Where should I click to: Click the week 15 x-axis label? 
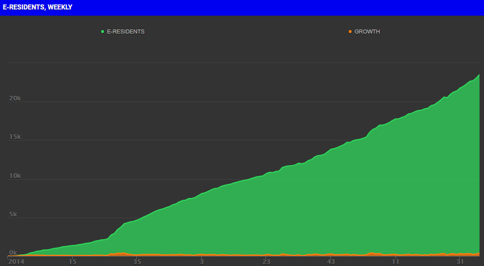72,262
